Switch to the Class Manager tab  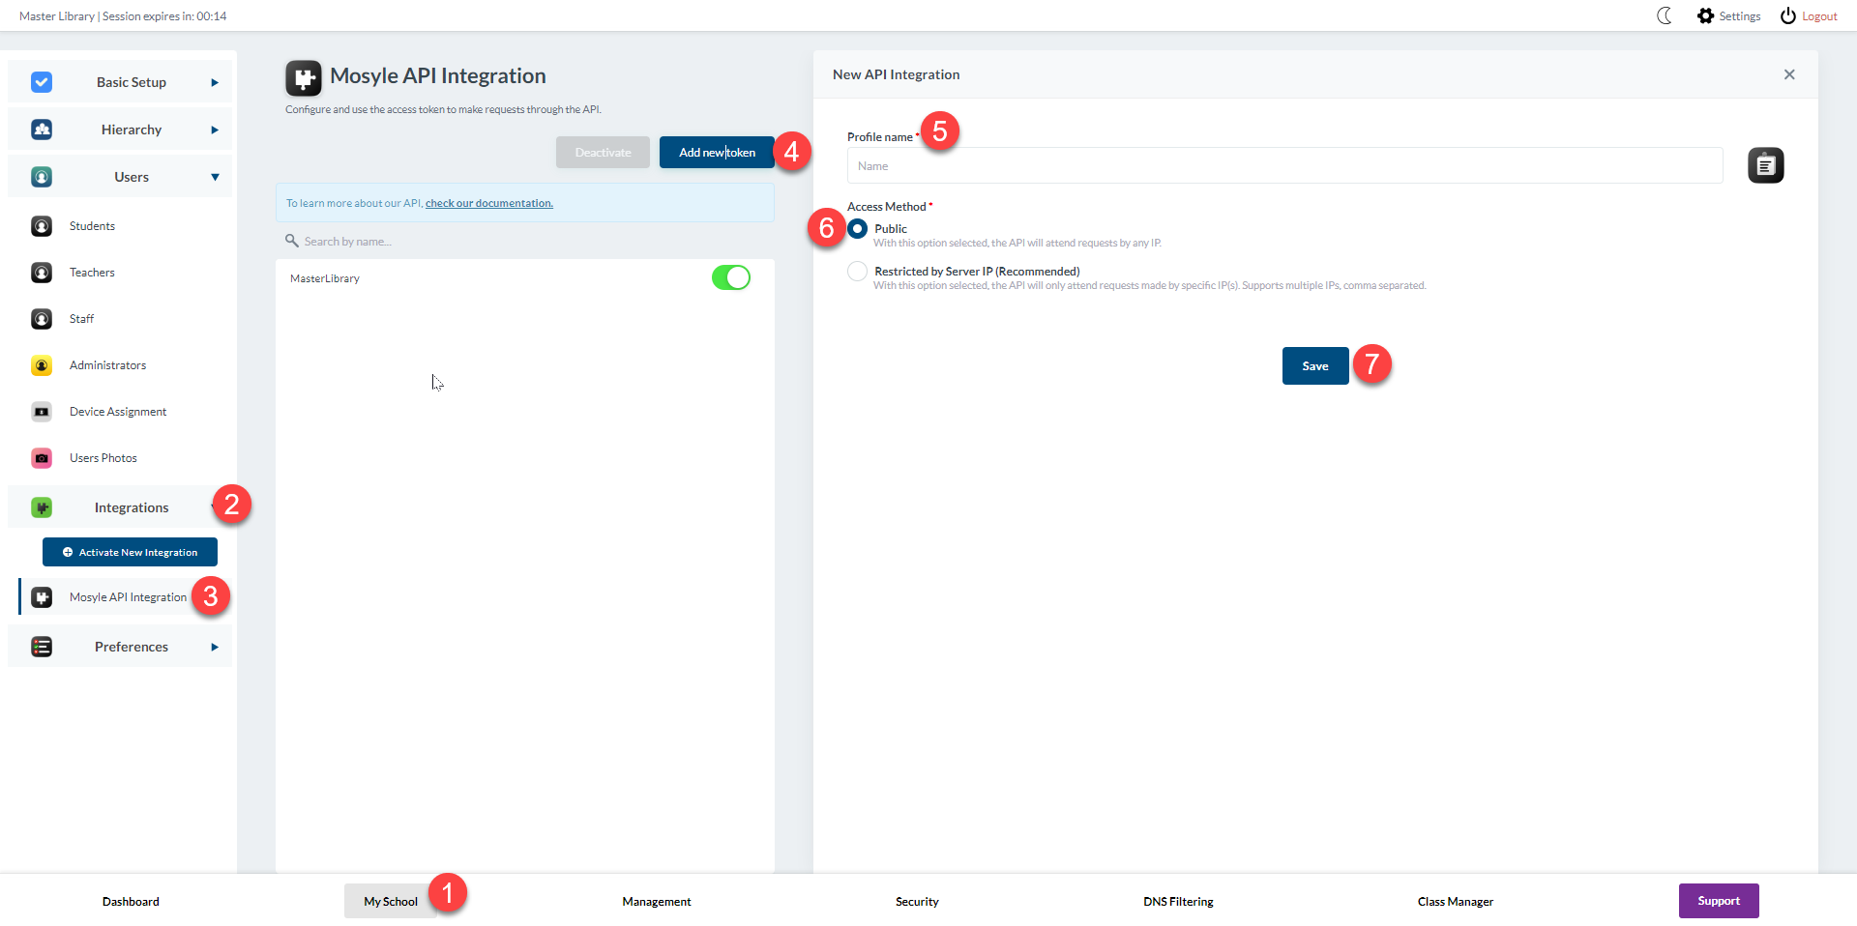click(x=1456, y=901)
